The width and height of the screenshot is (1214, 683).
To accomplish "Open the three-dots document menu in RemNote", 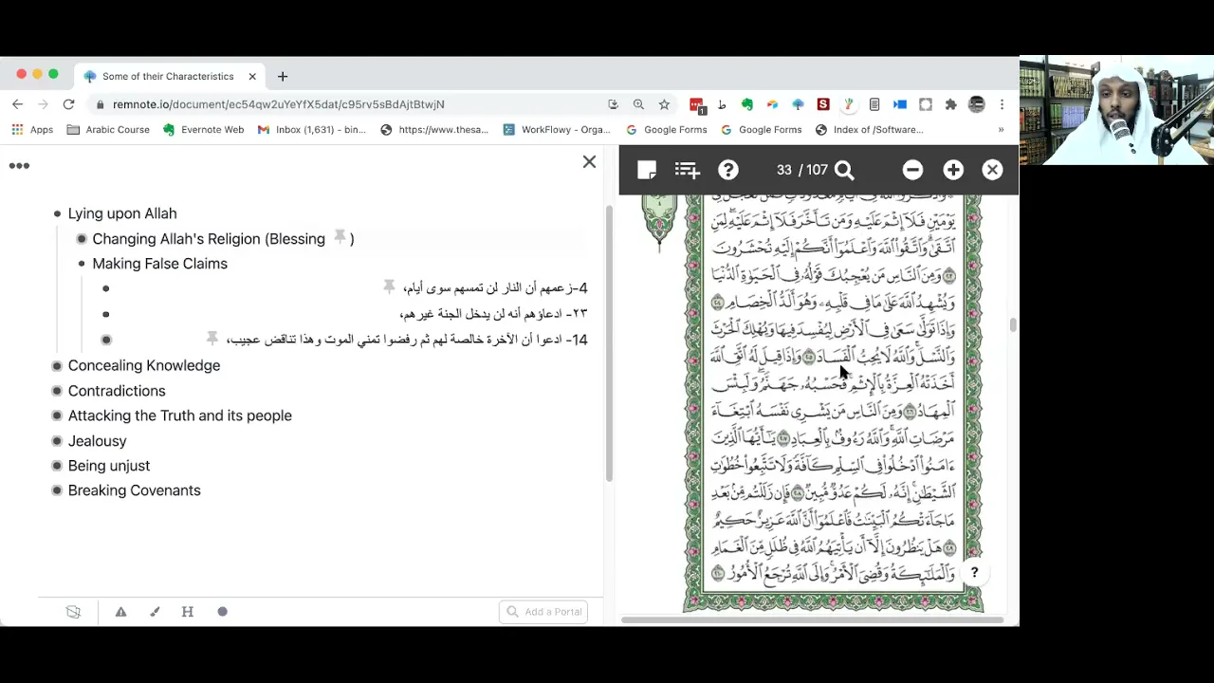I will 19,166.
